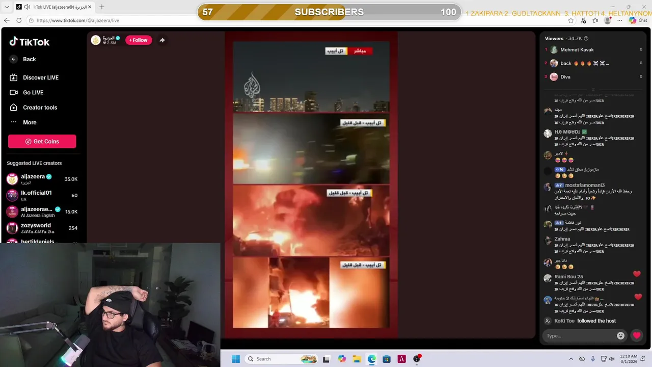Screen dimensions: 652x367
Task: Select top viewer Diva
Action: (x=565, y=77)
